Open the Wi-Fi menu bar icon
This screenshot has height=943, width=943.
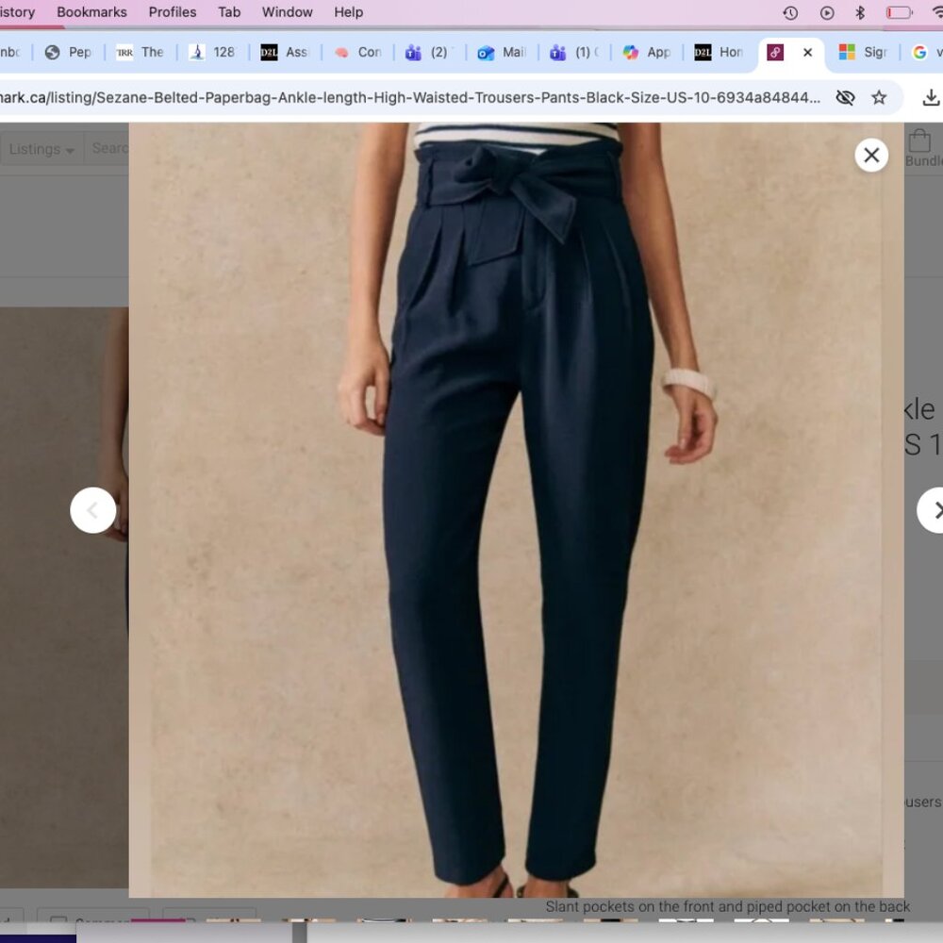point(937,12)
